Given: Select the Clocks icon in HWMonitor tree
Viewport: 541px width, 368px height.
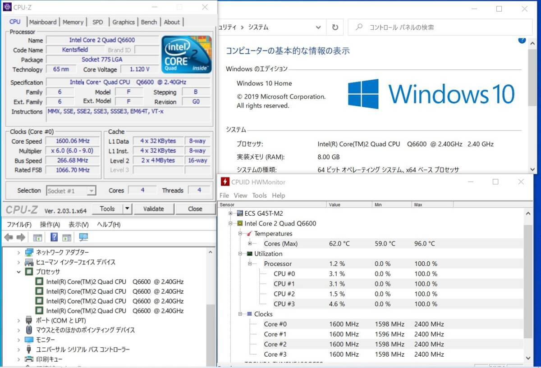Looking at the screenshot, I should [x=249, y=314].
